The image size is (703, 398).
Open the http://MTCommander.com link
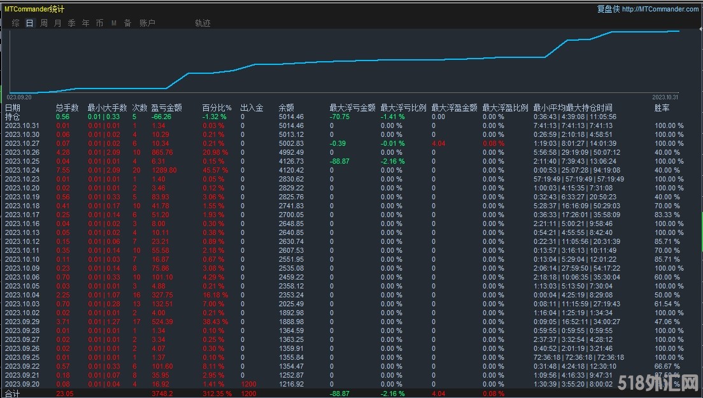tap(660, 9)
